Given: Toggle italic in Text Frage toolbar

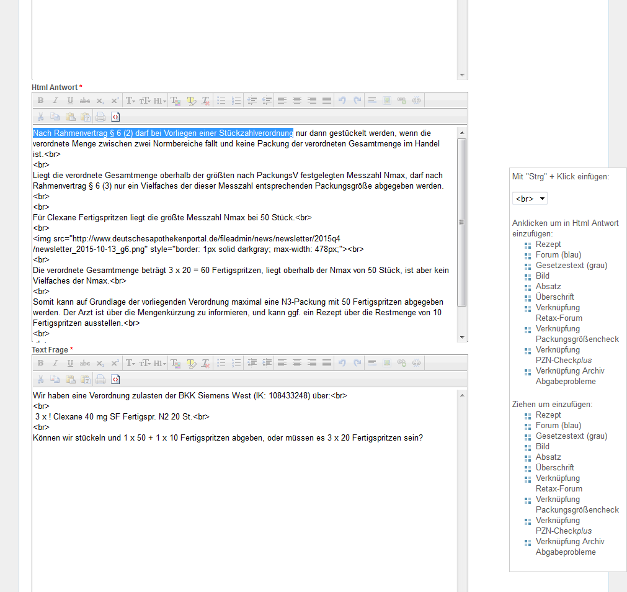Looking at the screenshot, I should 55,363.
